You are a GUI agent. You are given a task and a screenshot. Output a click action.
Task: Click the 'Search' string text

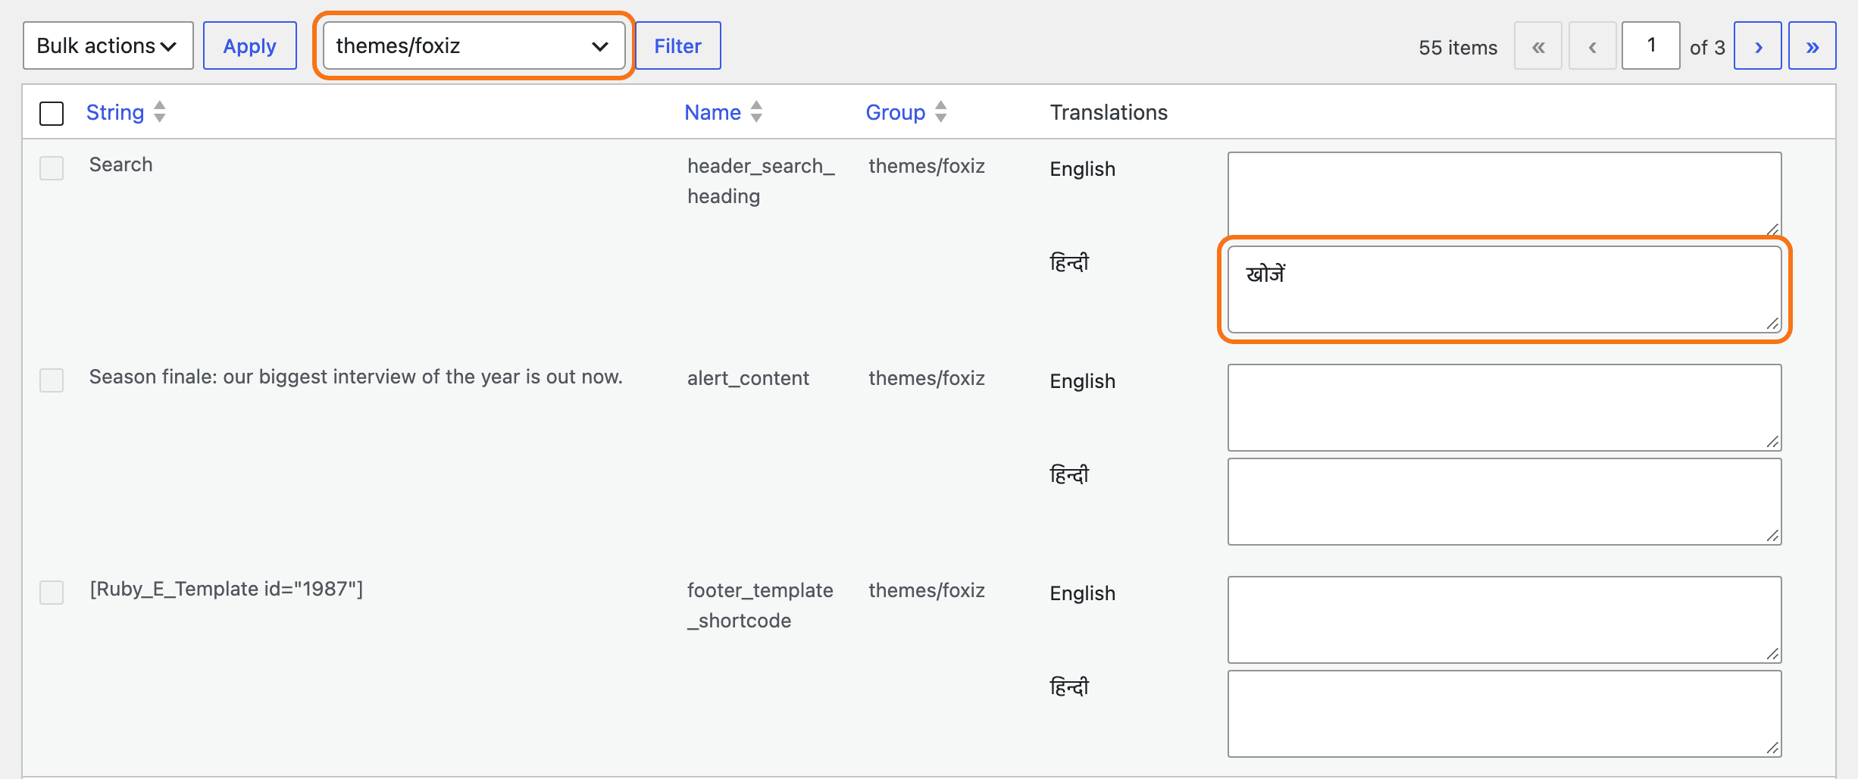(120, 164)
